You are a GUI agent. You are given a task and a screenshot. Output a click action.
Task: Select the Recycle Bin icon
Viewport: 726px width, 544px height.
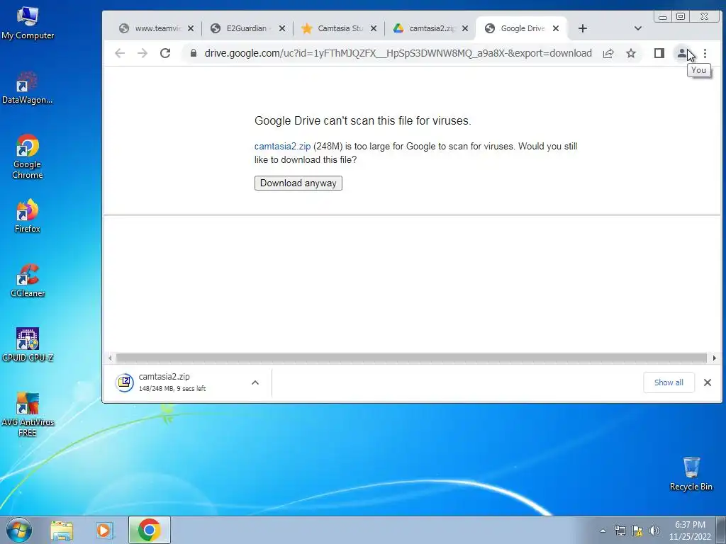click(x=691, y=474)
